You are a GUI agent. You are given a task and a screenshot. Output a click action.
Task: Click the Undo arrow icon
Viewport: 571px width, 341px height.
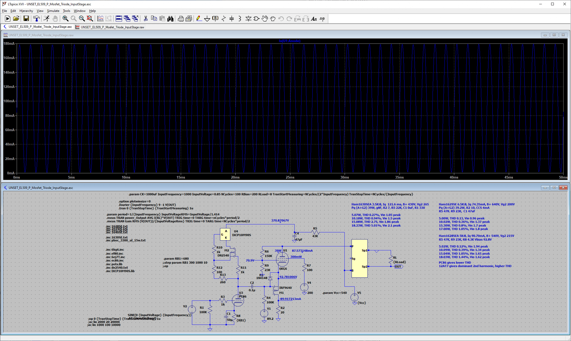pos(281,19)
